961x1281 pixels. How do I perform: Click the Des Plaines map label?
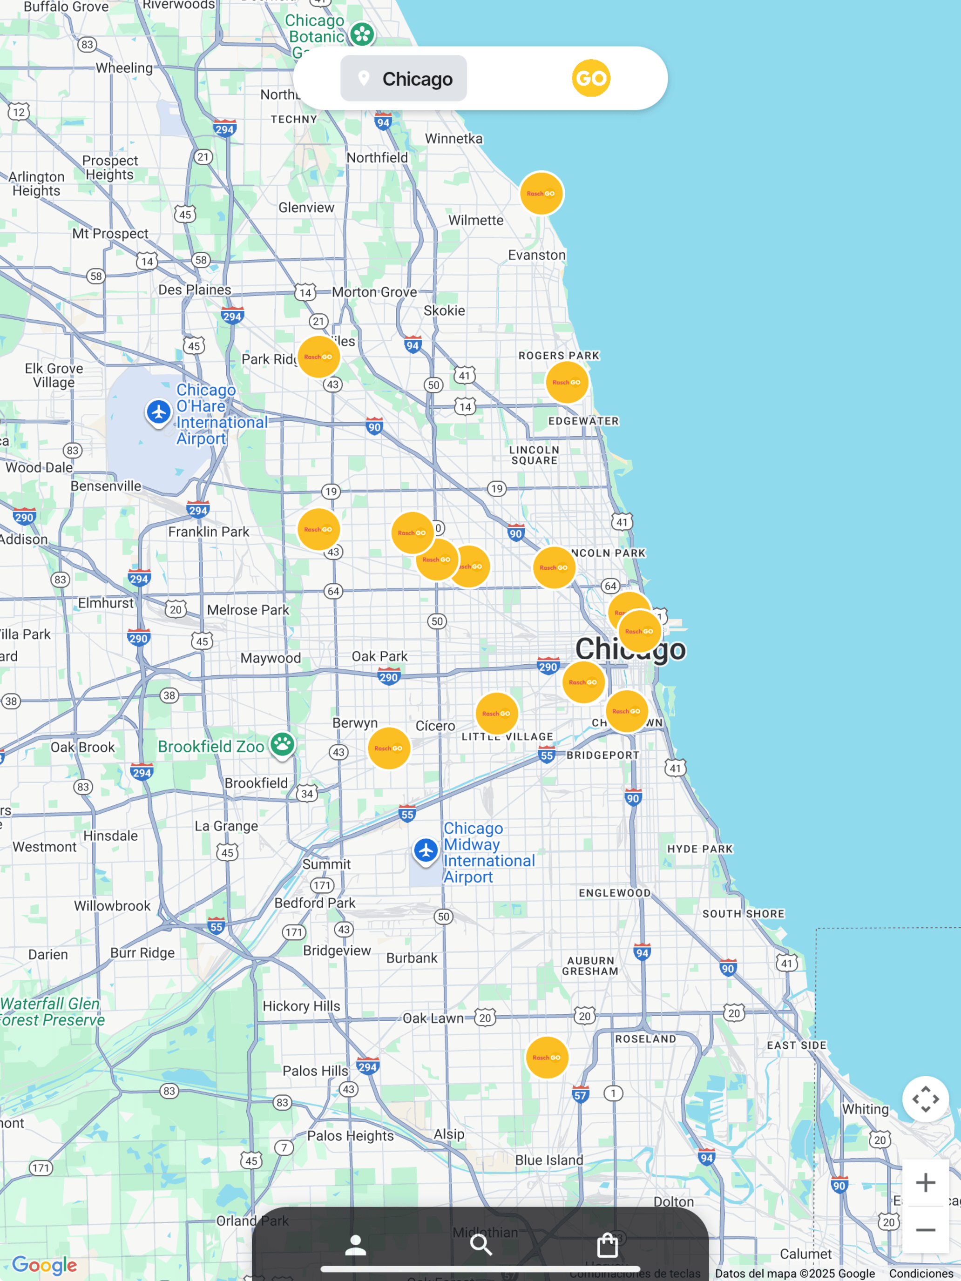pos(195,290)
